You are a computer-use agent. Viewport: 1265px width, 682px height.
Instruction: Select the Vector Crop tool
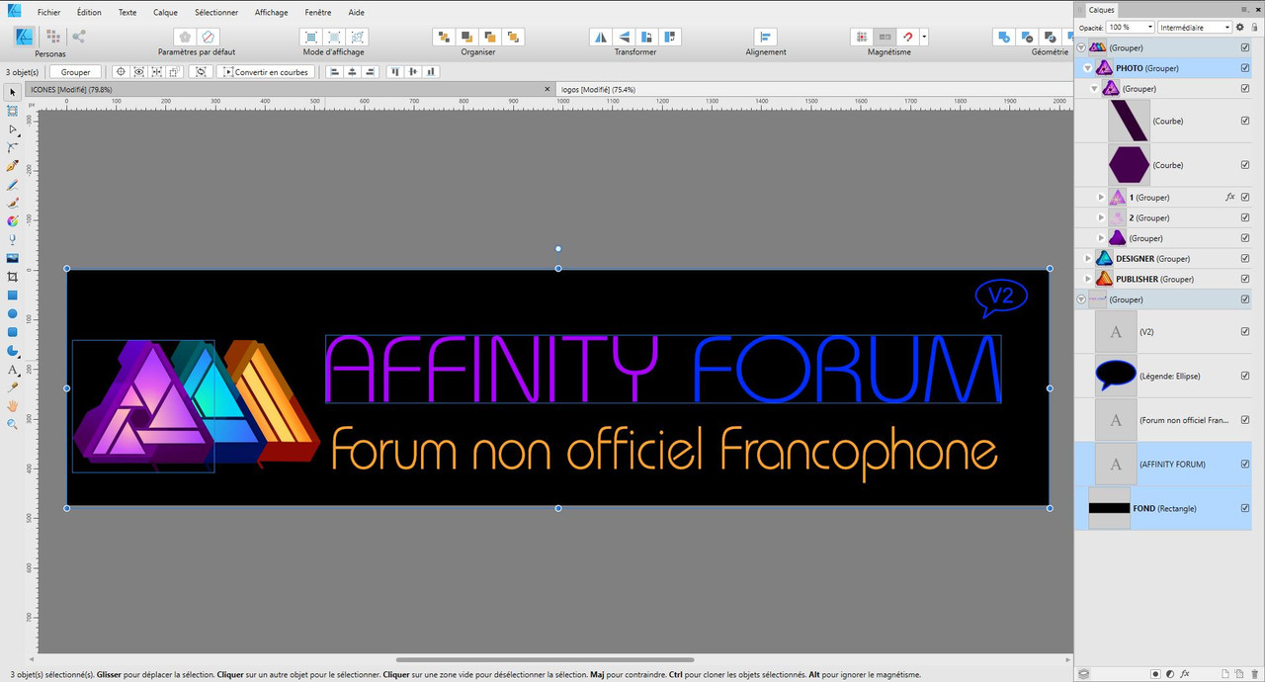13,277
